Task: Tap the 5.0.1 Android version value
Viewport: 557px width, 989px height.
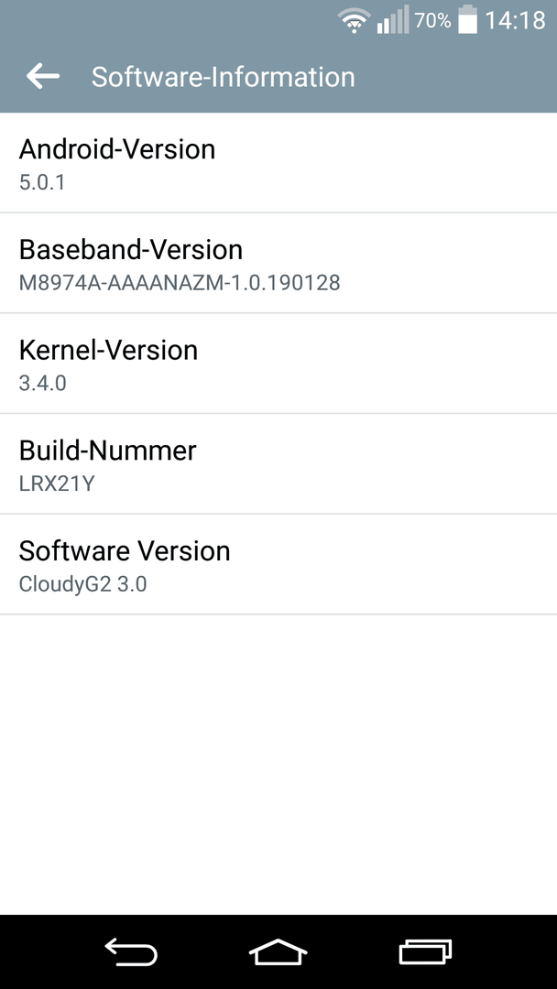Action: tap(42, 181)
